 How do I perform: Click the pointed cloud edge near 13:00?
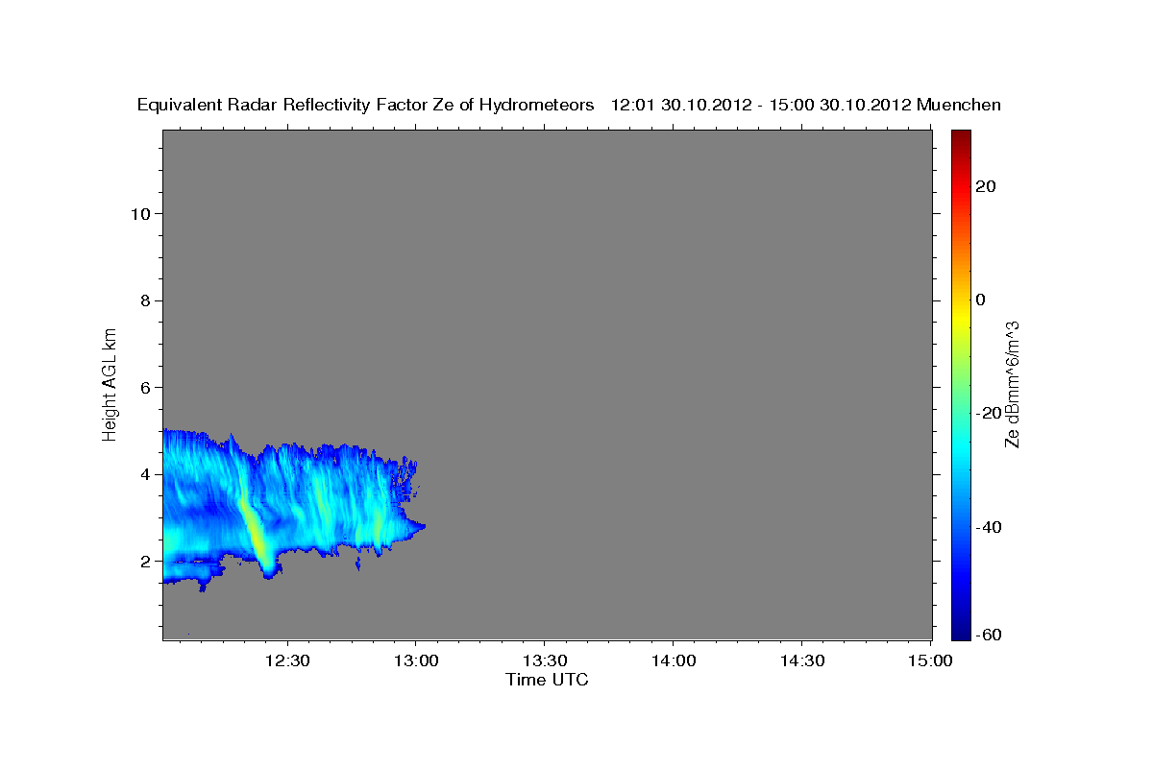pos(417,525)
